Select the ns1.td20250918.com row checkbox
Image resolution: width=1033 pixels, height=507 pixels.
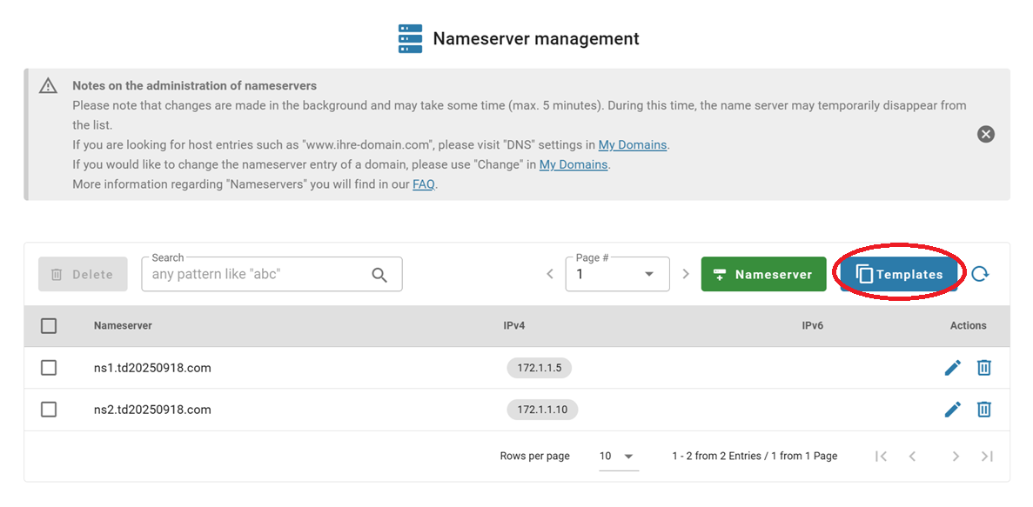[x=49, y=368]
